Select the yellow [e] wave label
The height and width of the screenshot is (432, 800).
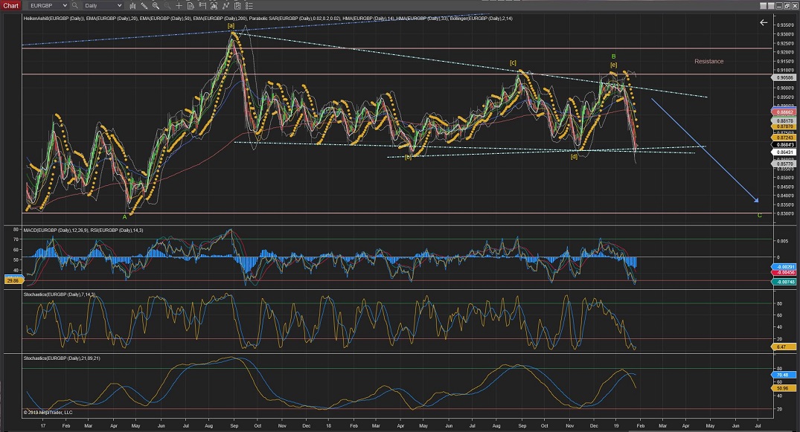coord(614,65)
